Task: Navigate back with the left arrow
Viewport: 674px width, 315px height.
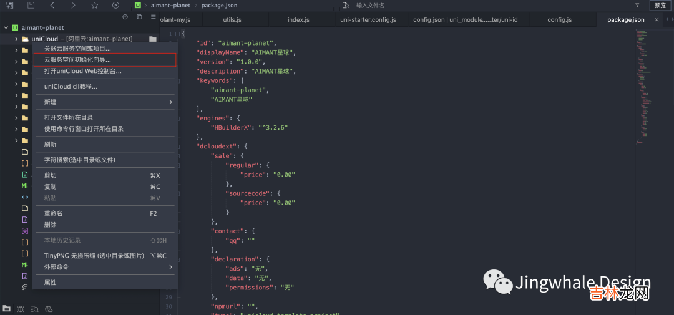Action: click(x=52, y=5)
